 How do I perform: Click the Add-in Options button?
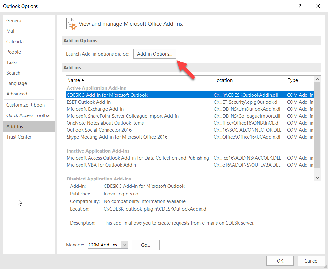[154, 54]
